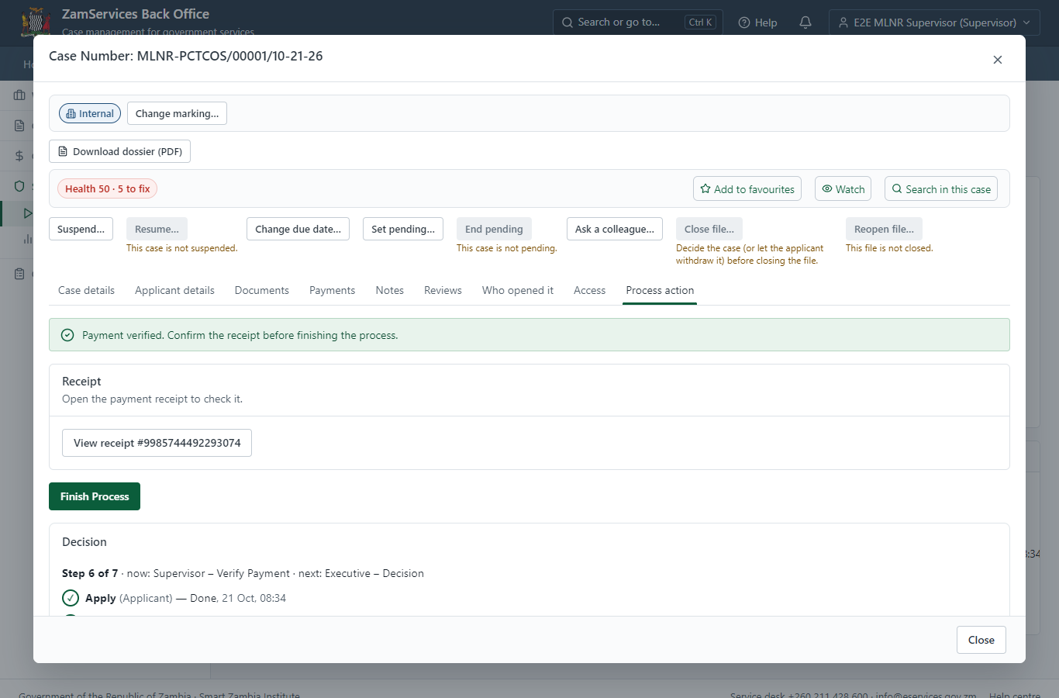
Task: Click the Case Number MLNR-PCTCOS/00001/10-21-26 title
Action: coord(186,56)
